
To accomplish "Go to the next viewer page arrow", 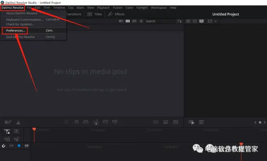I will [x=265, y=122].
